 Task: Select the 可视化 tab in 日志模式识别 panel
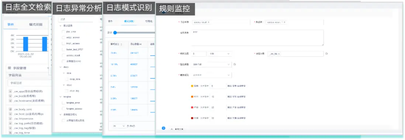[149, 21]
